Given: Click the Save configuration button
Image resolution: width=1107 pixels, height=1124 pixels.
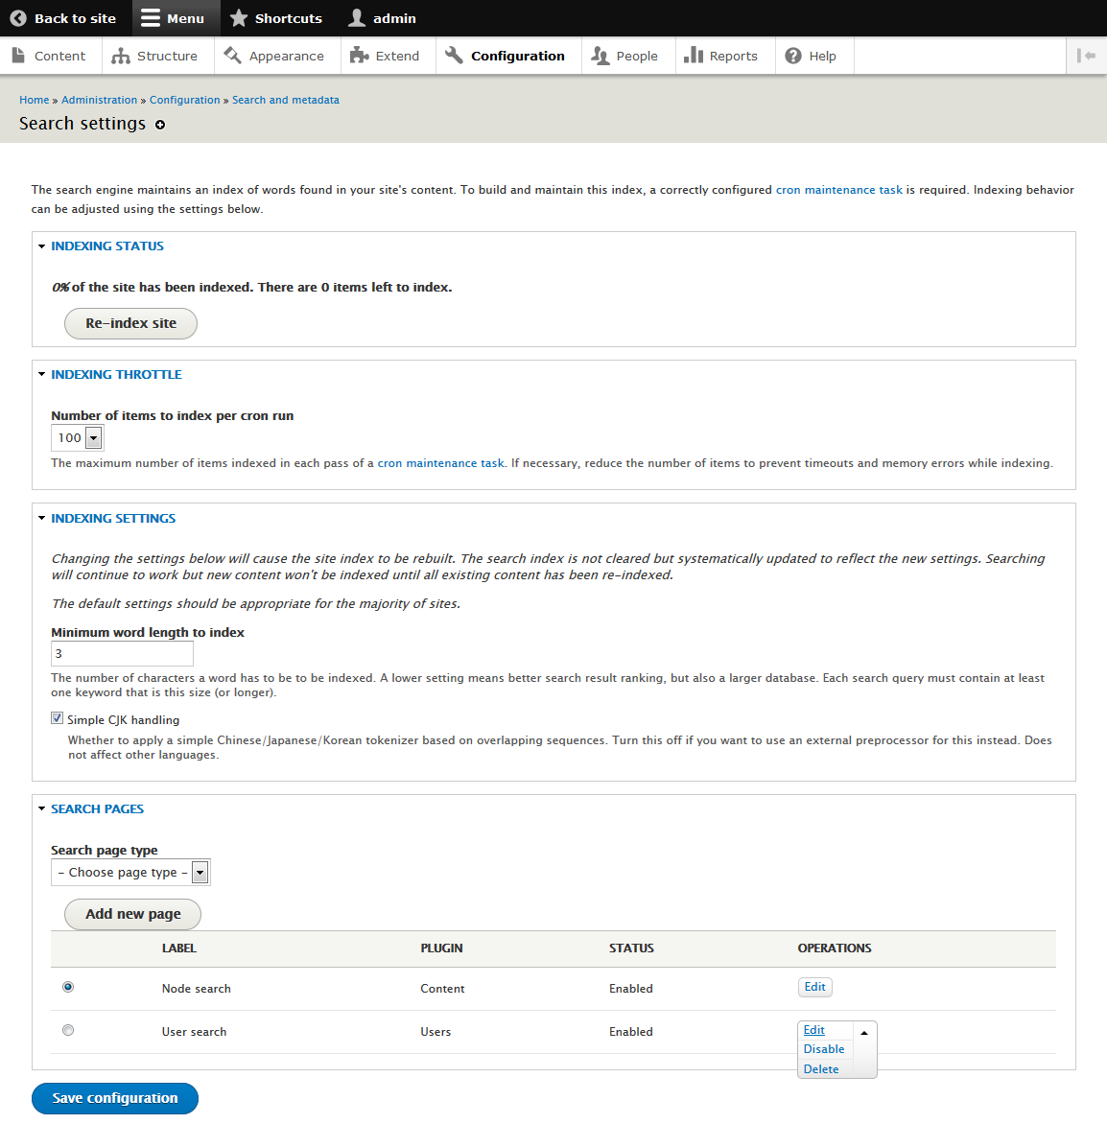Looking at the screenshot, I should [115, 1098].
